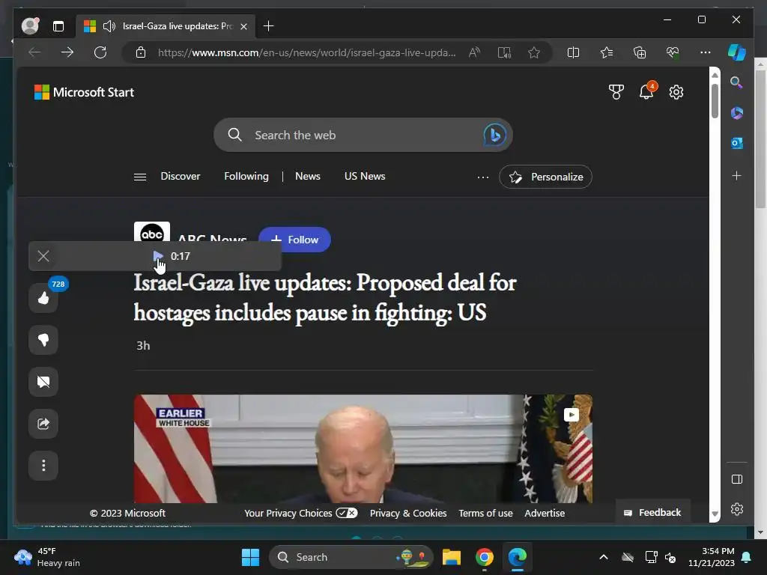Screen dimensions: 767x575
Task: Switch to the US News tab
Action: 365,176
